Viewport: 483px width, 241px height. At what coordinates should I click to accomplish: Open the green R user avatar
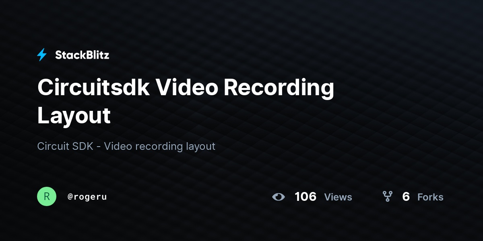[x=47, y=196]
